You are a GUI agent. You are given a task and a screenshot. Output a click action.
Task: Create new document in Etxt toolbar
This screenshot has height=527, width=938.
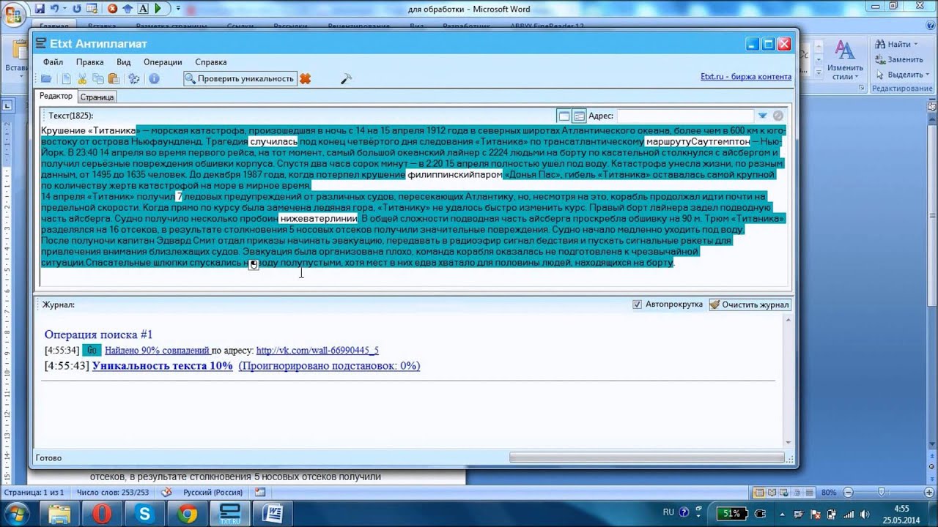pos(66,79)
